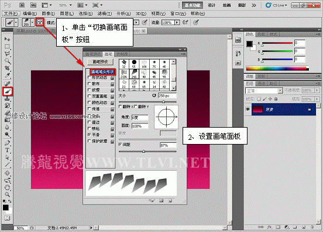Screen dimensions: 323x232
Task: Toggle the quick mask mode icon
Action: point(7,218)
